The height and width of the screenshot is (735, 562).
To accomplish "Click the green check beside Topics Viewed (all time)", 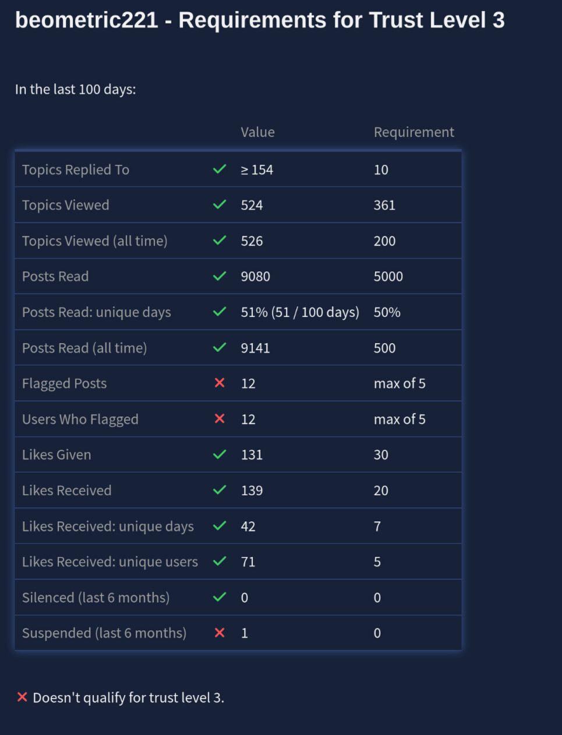I will [220, 241].
